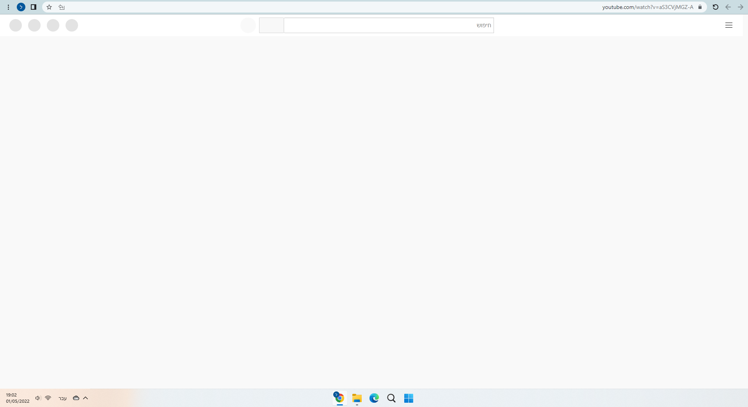Select the youtube.com URL in the address bar
Screen dimensions: 748x407
[x=648, y=7]
